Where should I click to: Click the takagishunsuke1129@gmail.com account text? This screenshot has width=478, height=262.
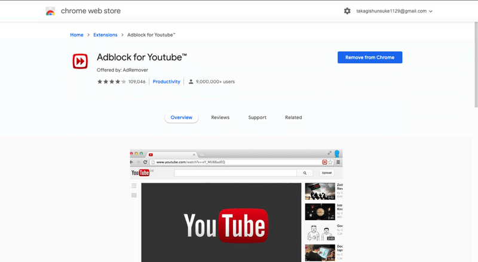click(x=391, y=11)
